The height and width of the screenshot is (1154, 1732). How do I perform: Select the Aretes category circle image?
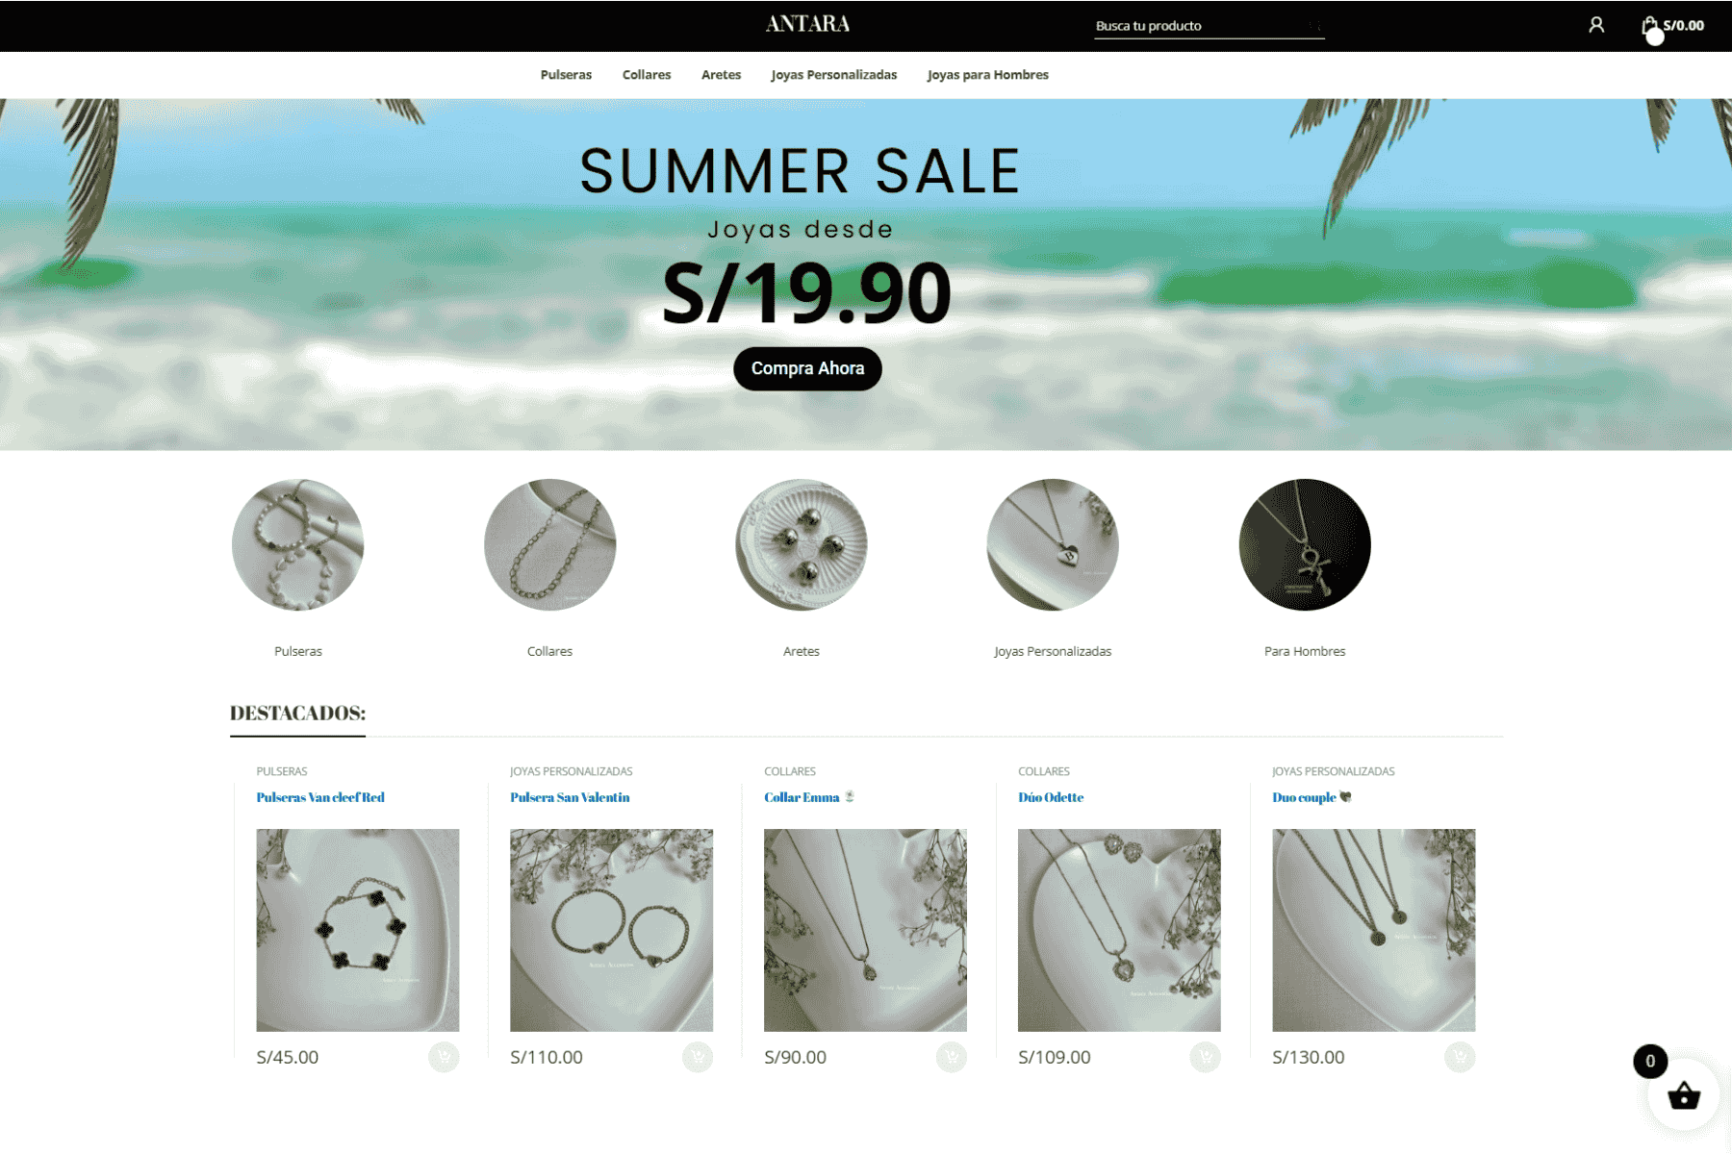802,544
